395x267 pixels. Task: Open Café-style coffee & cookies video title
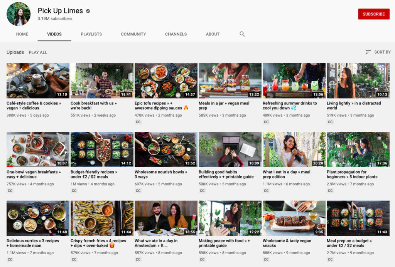[x=34, y=106]
